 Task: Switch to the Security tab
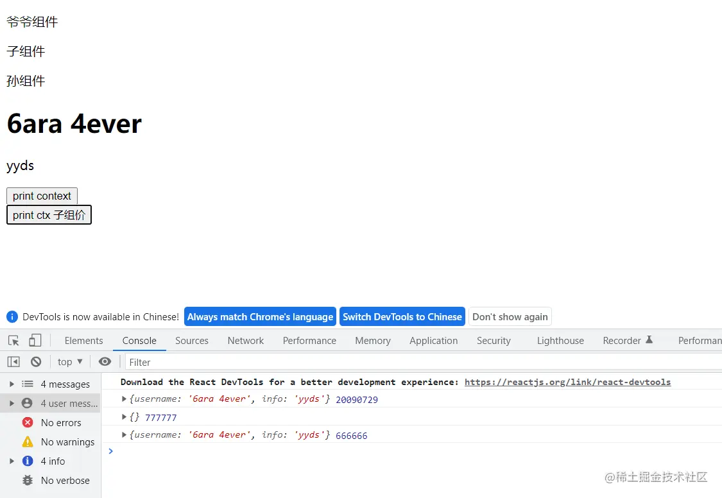[x=494, y=341]
